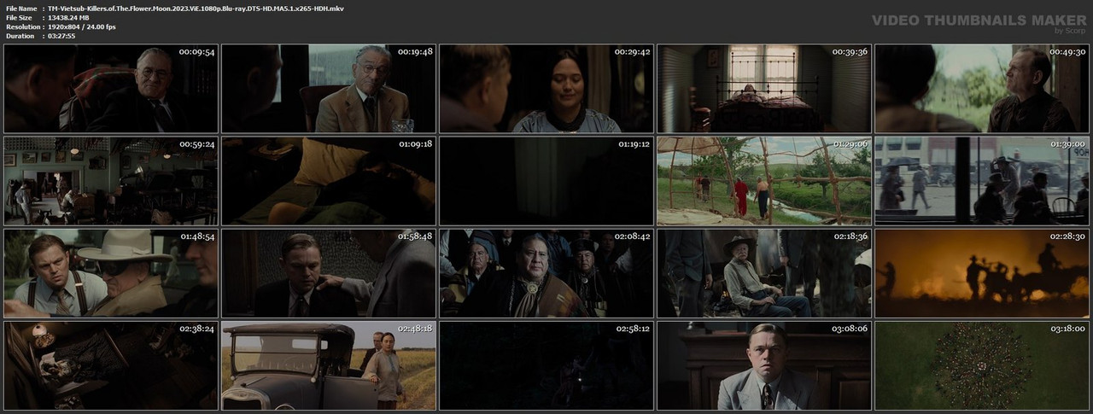This screenshot has width=1093, height=414.
Task: Pick the thumbnail at 02:38:24
Action: pos(111,364)
